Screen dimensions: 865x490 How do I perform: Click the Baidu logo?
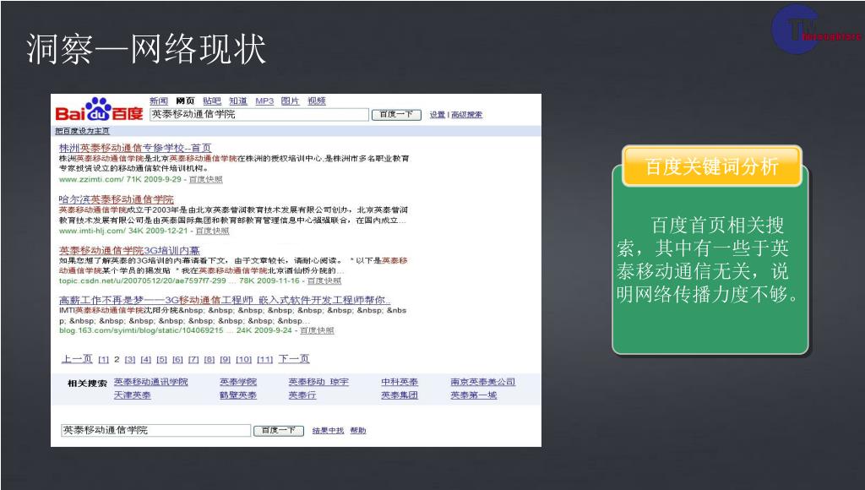coord(100,110)
